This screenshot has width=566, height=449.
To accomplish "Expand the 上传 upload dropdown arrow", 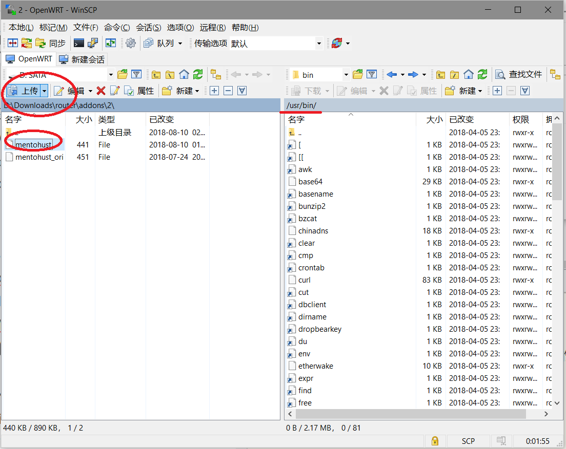I will coord(45,91).
